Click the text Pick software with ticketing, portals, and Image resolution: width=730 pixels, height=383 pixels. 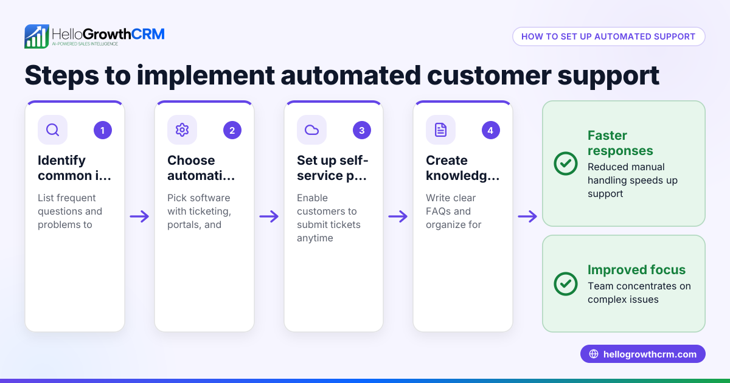point(199,212)
